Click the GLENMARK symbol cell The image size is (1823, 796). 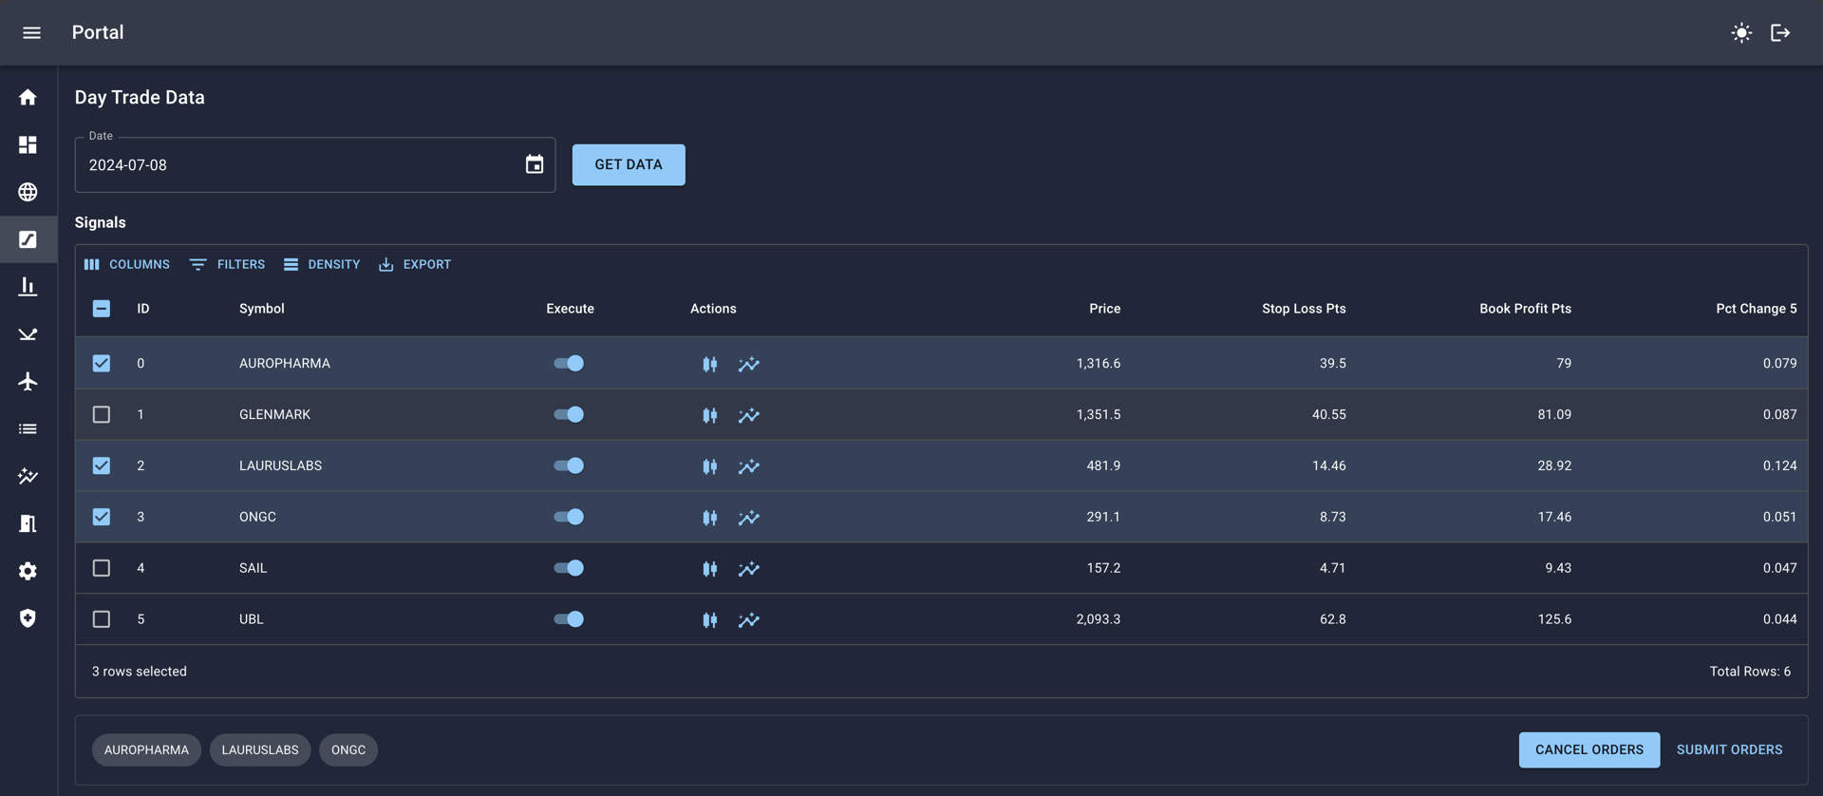point(274,414)
